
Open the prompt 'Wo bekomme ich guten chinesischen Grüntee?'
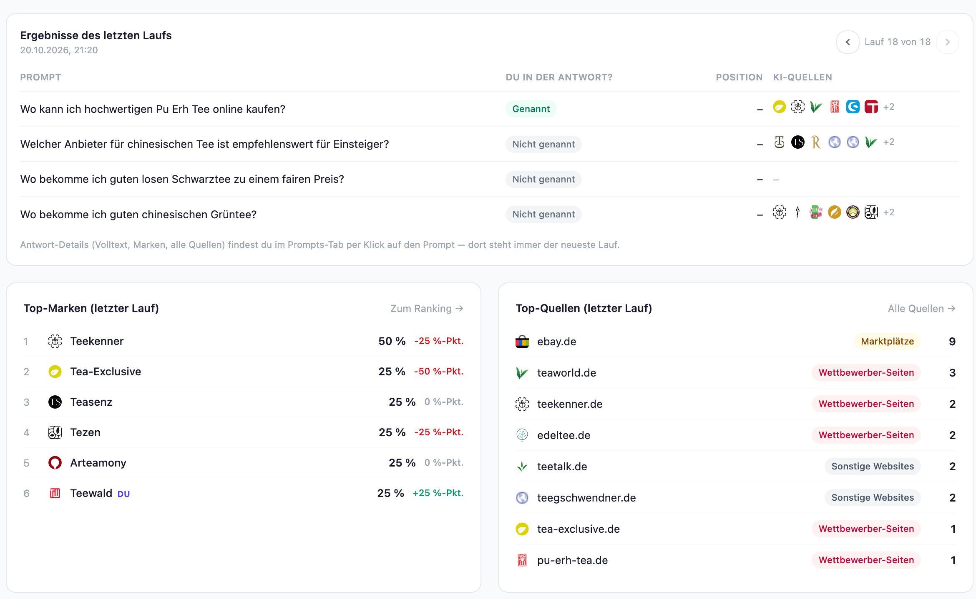(138, 215)
